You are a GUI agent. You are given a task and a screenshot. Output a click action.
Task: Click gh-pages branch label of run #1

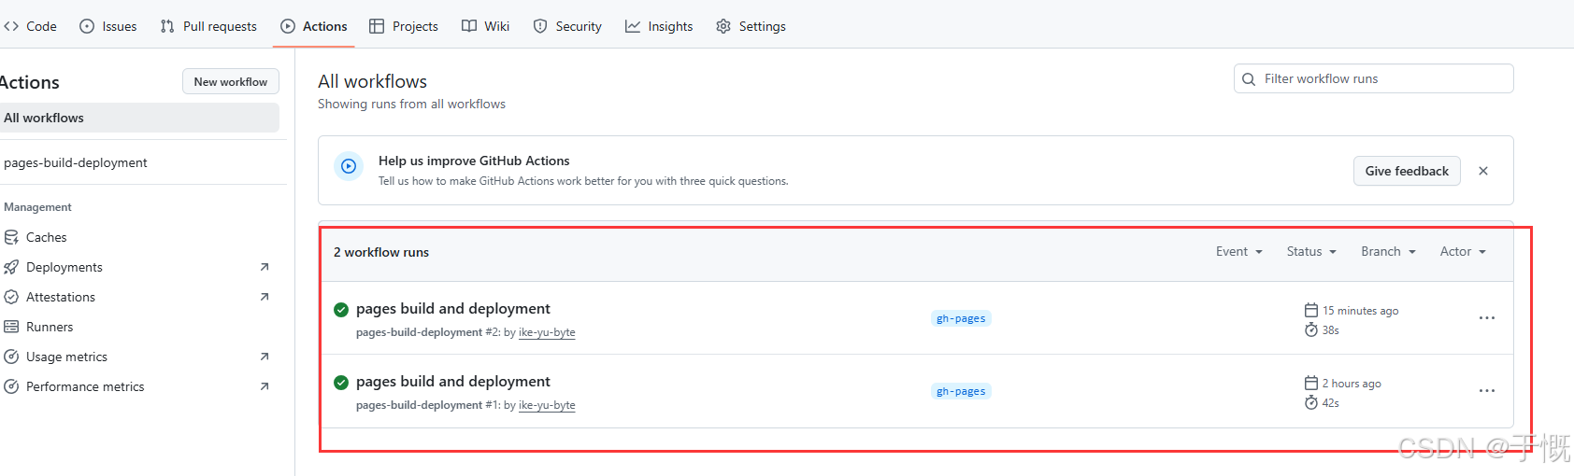point(961,391)
